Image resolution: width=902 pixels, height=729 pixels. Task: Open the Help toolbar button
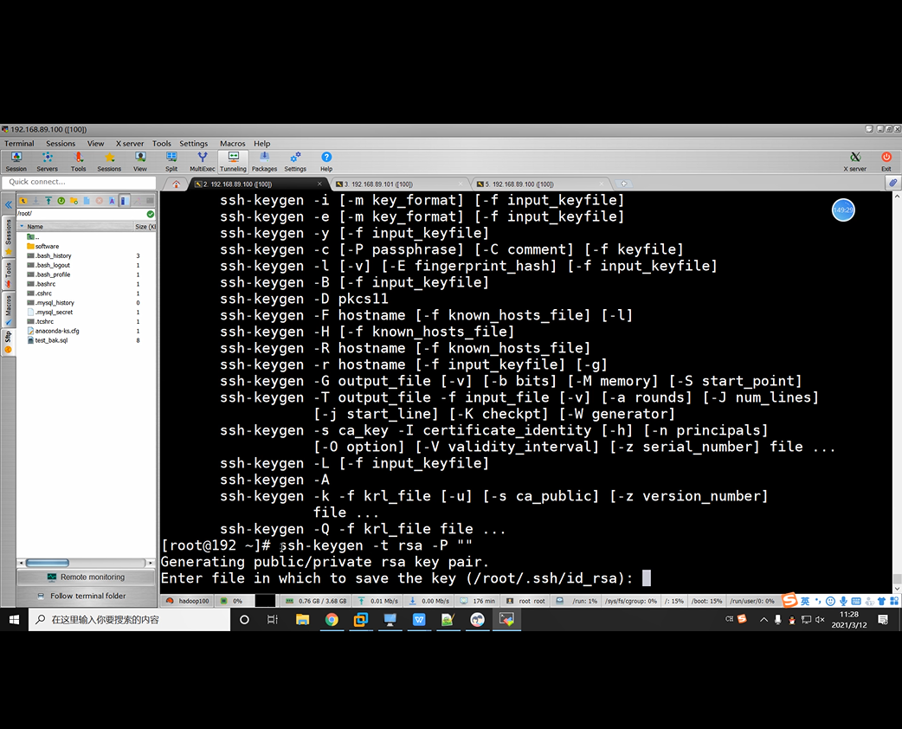[326, 161]
